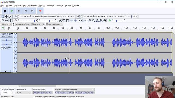Zoom out on the waveform

click(94, 20)
